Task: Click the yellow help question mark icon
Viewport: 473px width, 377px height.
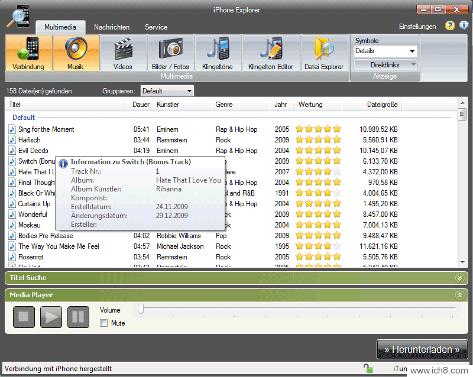Action: coord(450,25)
